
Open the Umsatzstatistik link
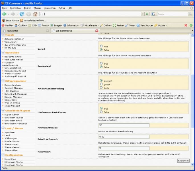(x=13, y=68)
